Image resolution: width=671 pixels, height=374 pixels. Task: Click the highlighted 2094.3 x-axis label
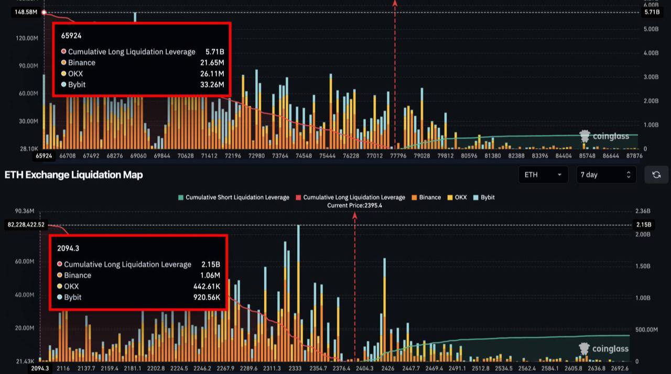(x=40, y=368)
